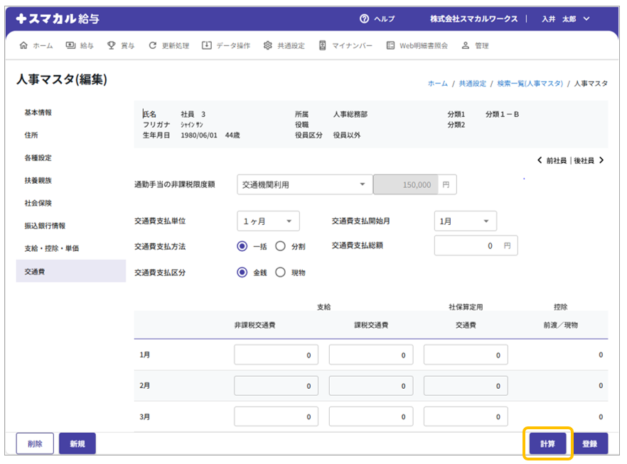This screenshot has height=464, width=627.
Task: Click the 賞与 trophy icon
Action: coord(112,45)
